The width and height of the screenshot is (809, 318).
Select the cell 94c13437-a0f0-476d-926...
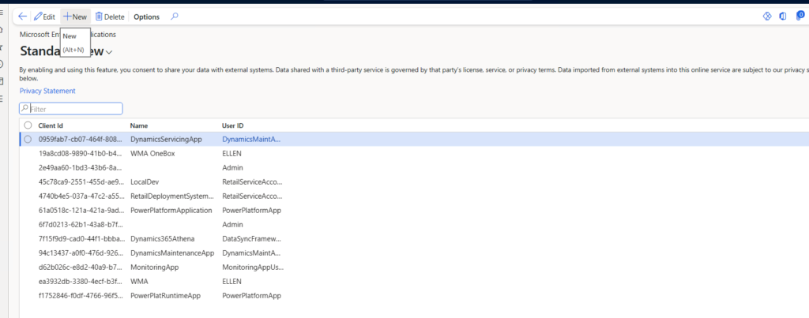tap(81, 253)
